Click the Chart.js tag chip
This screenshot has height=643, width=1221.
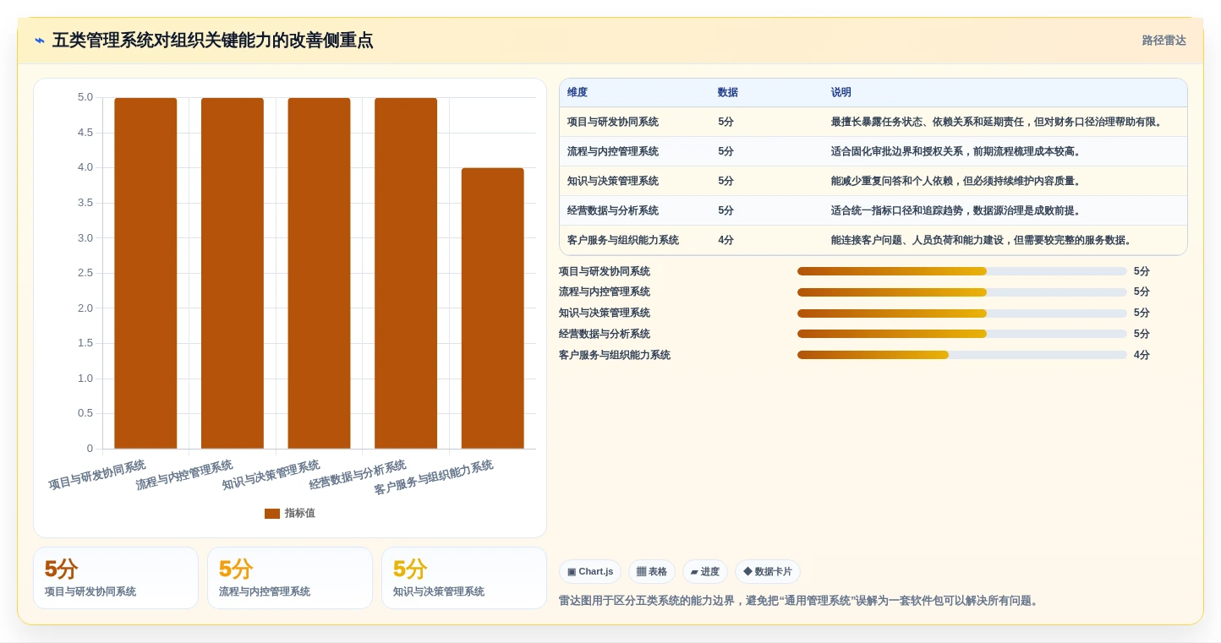pos(590,572)
